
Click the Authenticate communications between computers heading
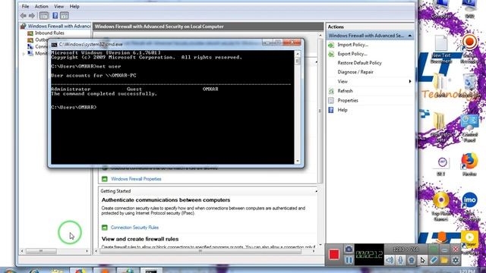pyautogui.click(x=166, y=200)
